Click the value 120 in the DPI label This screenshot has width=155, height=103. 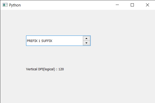tap(61, 69)
